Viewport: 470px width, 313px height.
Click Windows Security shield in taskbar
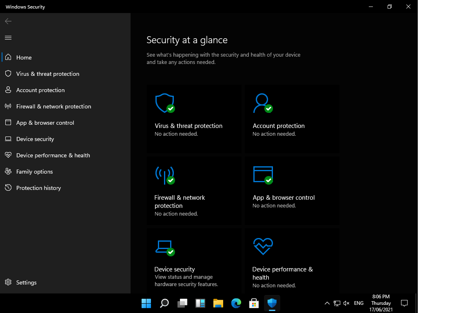coord(272,303)
